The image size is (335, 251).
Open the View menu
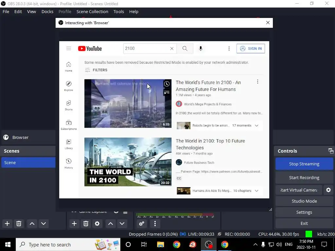[32, 11]
